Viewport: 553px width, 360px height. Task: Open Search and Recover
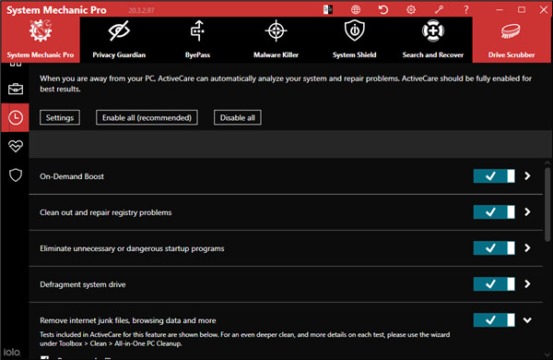coord(433,40)
